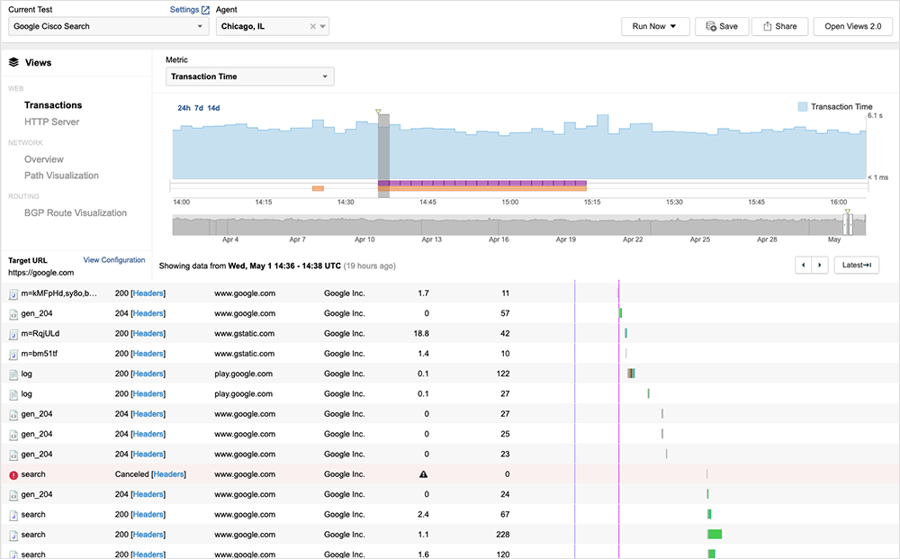Viewport: 900px width, 559px height.
Task: Click the Views layers icon
Action: [13, 63]
